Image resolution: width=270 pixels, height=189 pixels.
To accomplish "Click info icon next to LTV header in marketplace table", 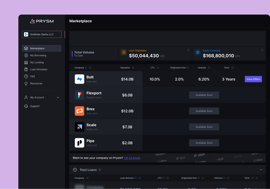I will click(158, 68).
